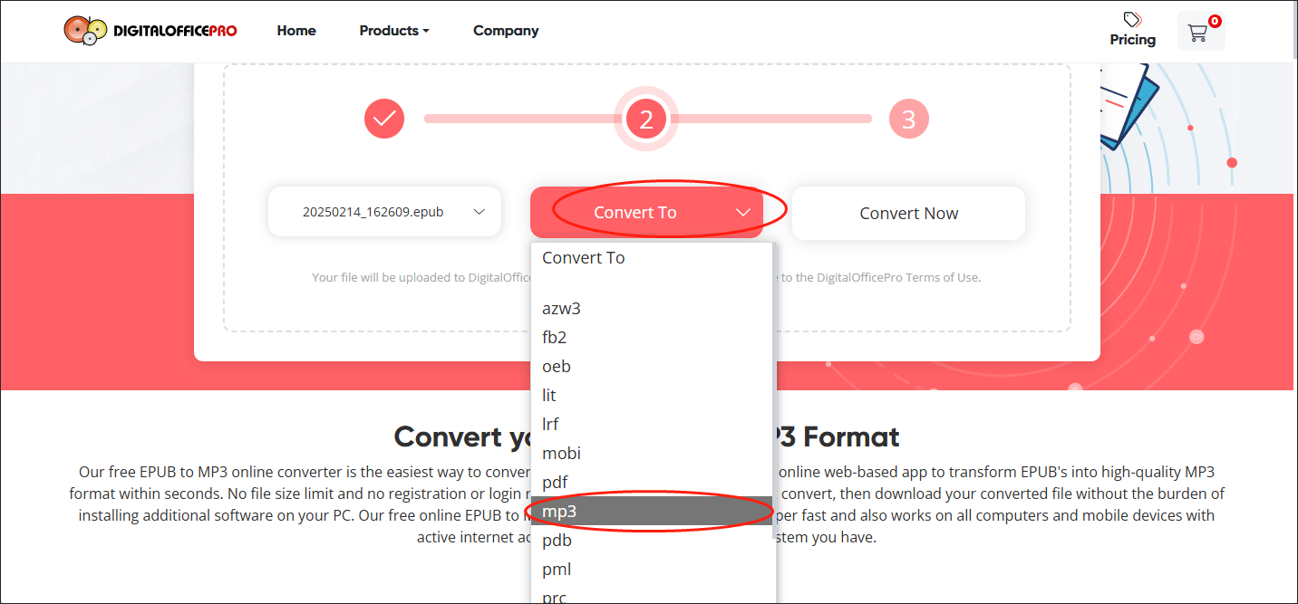Select mp3 from the format list

click(560, 512)
